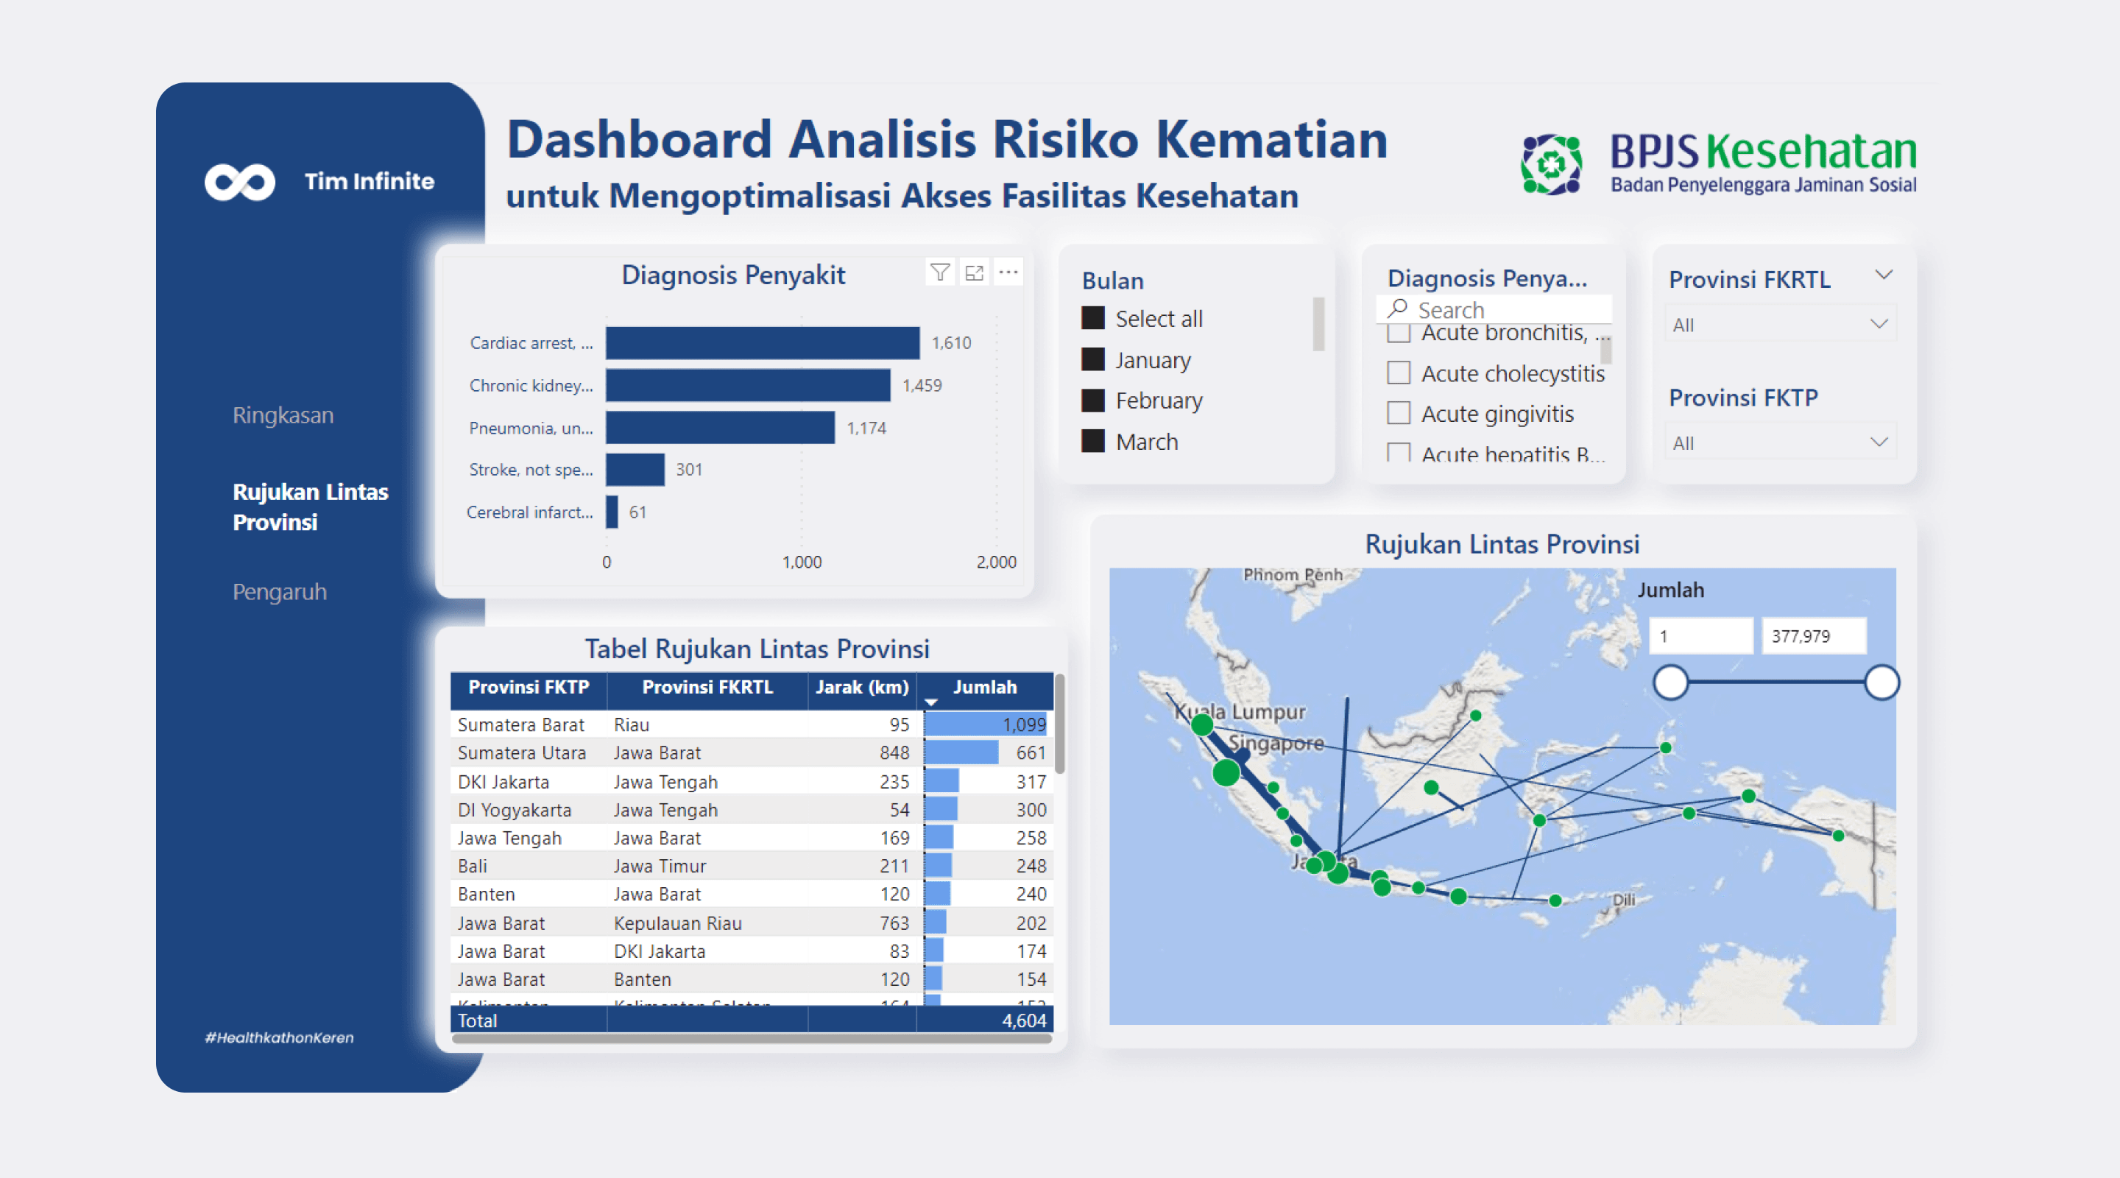Click the Kuala Lumpur label on map

point(1240,711)
